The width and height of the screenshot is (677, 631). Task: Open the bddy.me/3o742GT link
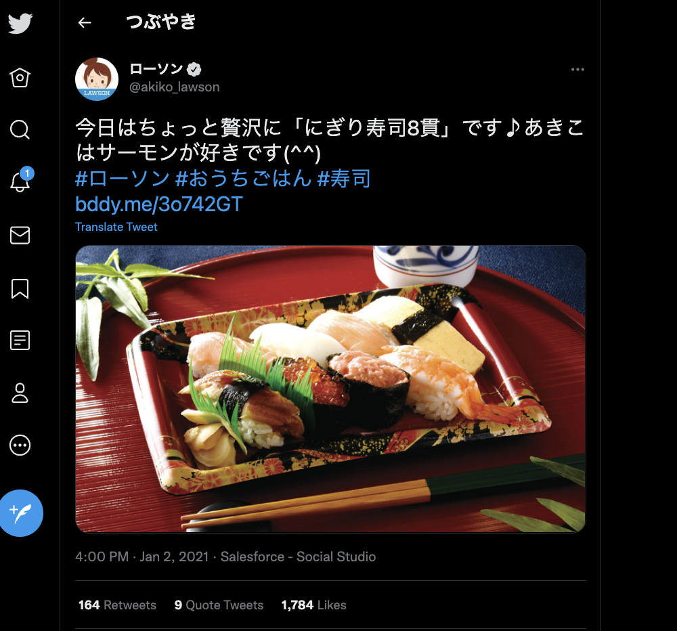click(x=159, y=204)
